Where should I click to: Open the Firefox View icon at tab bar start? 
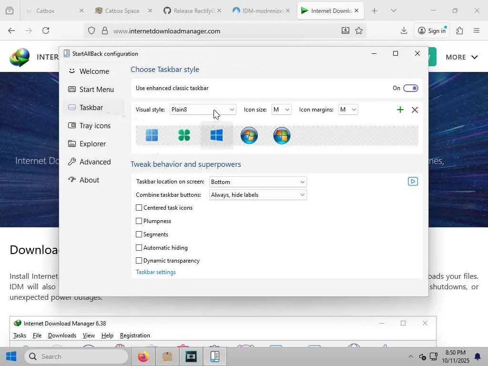pos(10,10)
